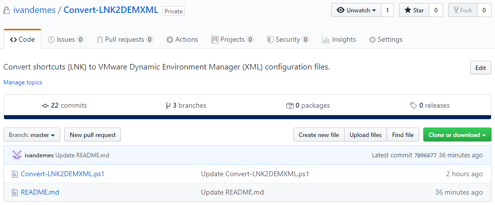Click the Actions play icon
This screenshot has height=205, width=495.
[170, 40]
